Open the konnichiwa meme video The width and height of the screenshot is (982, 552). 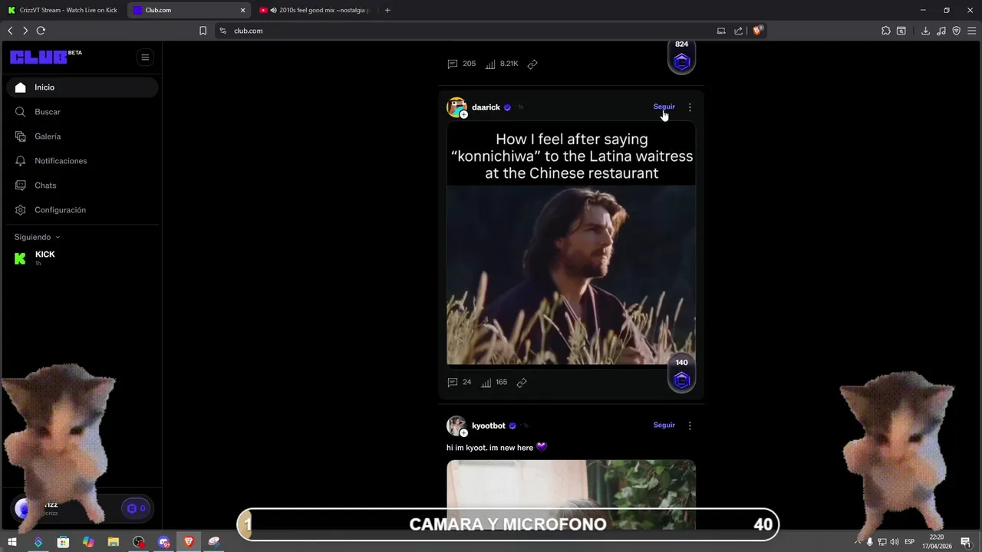pyautogui.click(x=572, y=244)
